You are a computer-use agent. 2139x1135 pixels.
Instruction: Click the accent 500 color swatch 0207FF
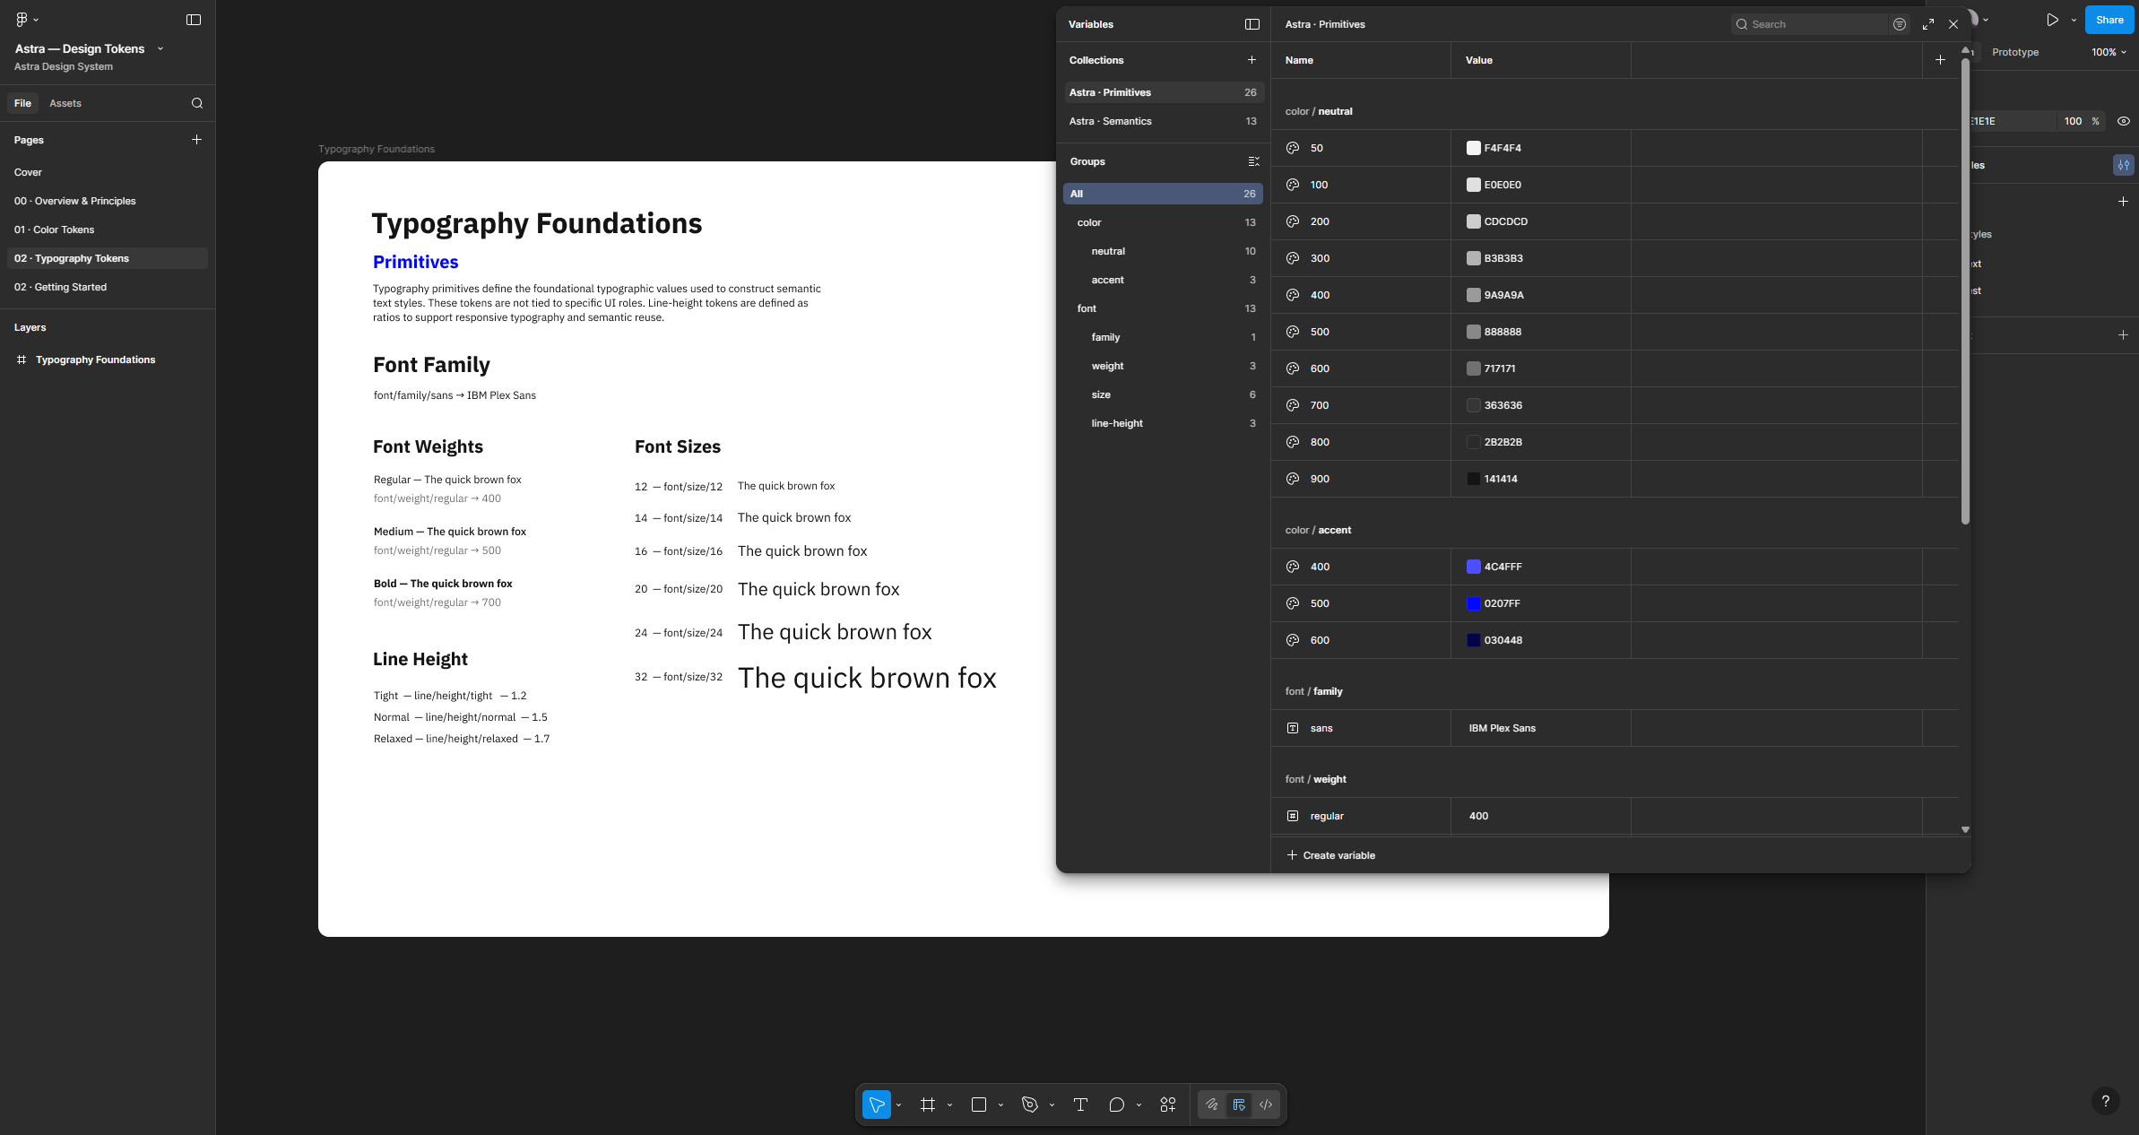(1473, 603)
